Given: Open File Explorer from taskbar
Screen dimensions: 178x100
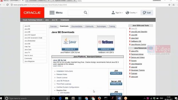Looking at the screenshot, I should click(x=67, y=98).
